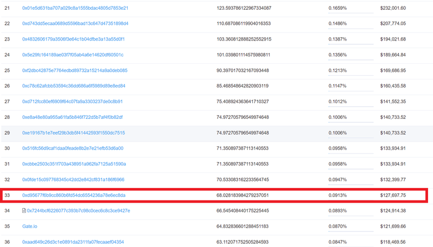This screenshot has width=433, height=247.
Task: Open holder address starting 0xf2dbc42875
Action: click(x=75, y=70)
